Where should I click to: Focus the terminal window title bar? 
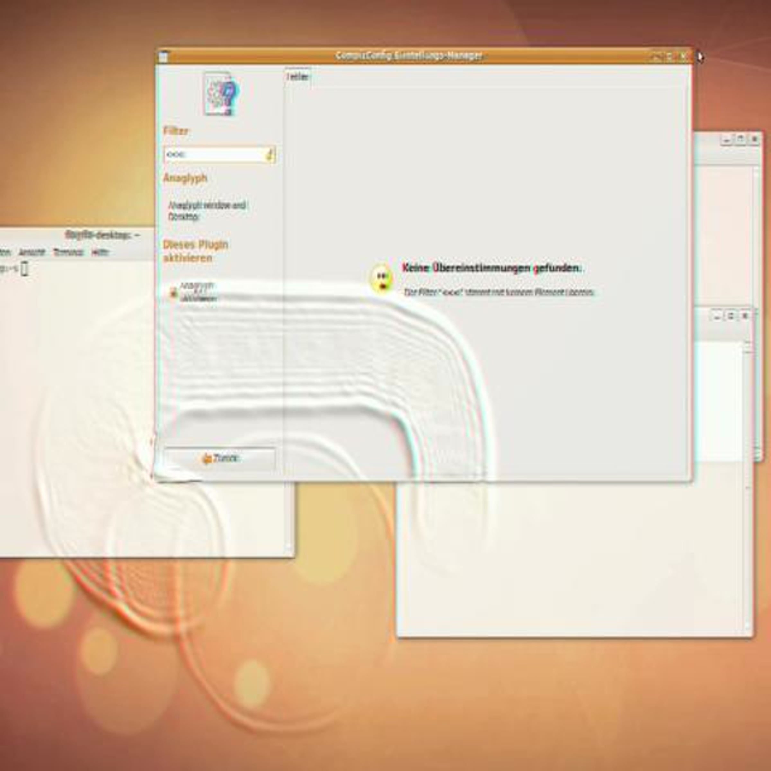(x=102, y=235)
